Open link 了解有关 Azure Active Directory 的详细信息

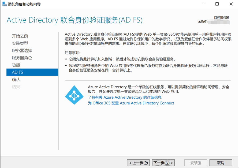click(x=125, y=98)
